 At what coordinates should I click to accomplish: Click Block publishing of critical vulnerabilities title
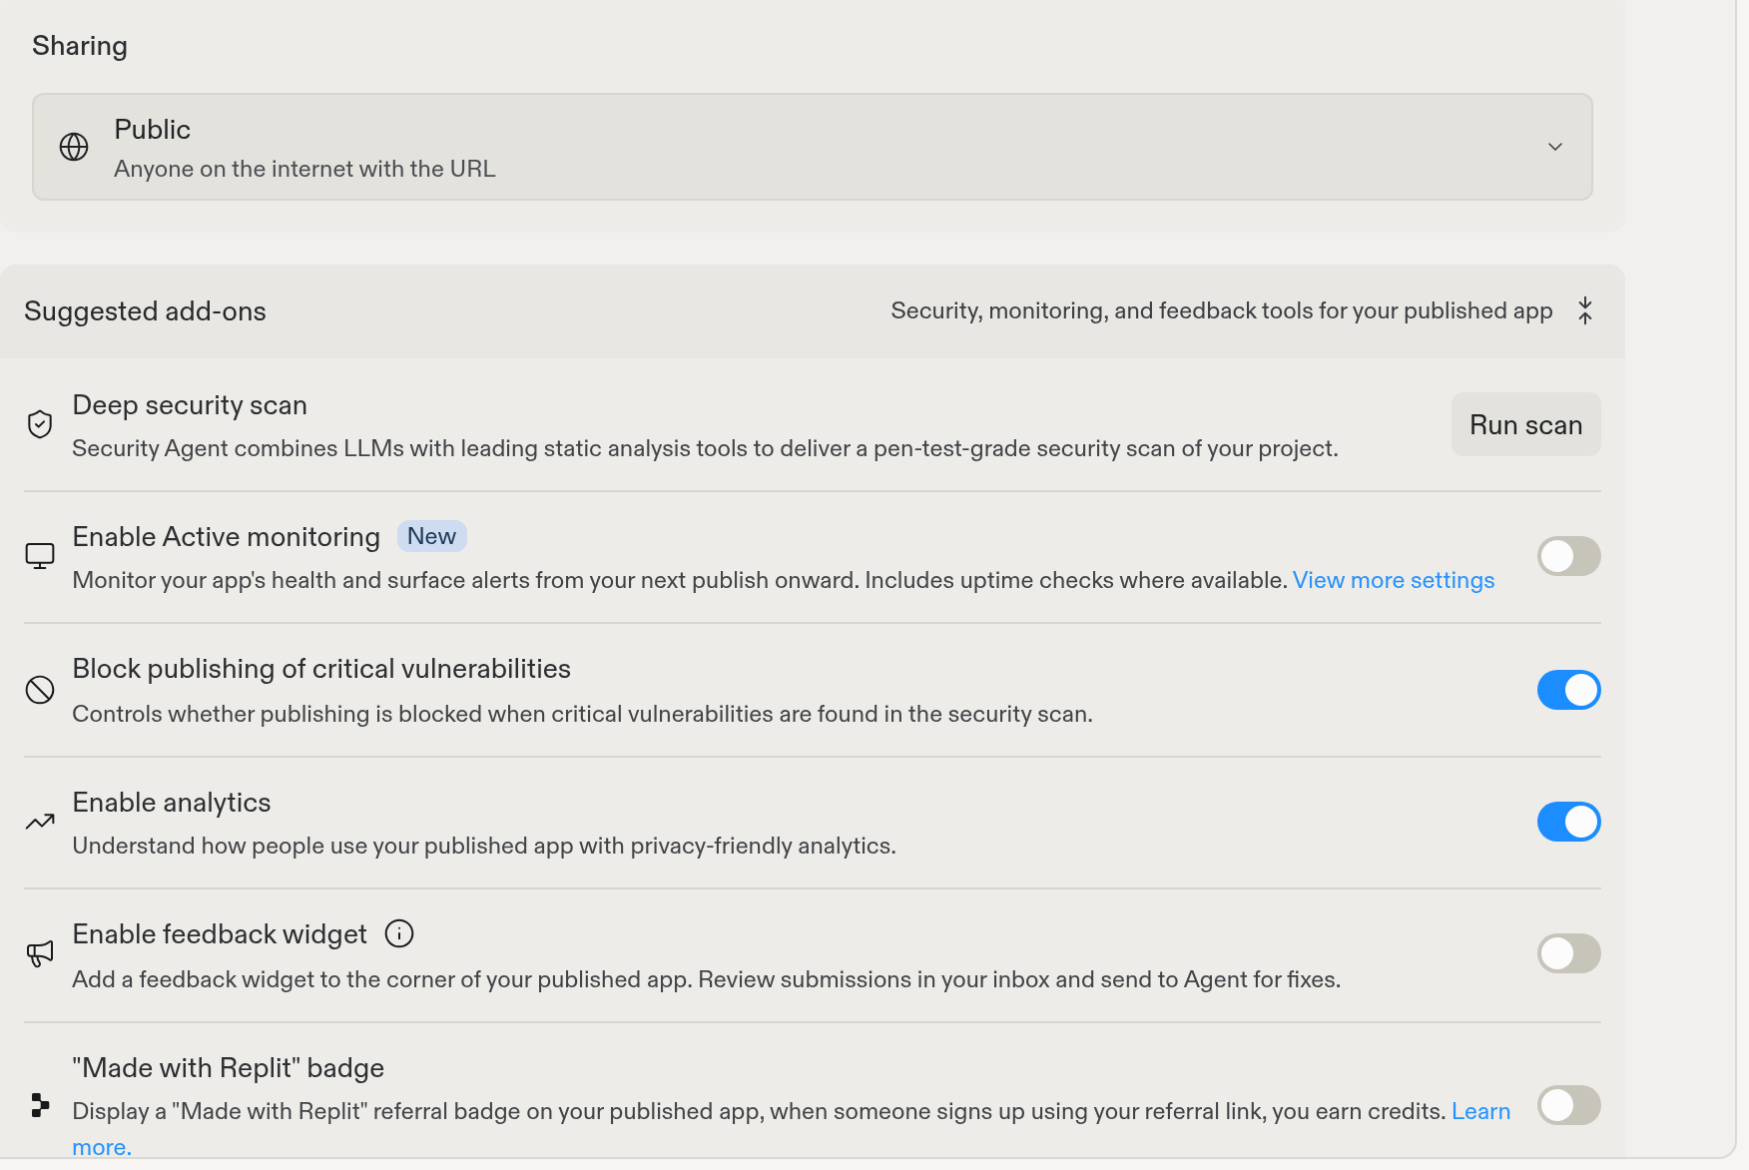[321, 669]
